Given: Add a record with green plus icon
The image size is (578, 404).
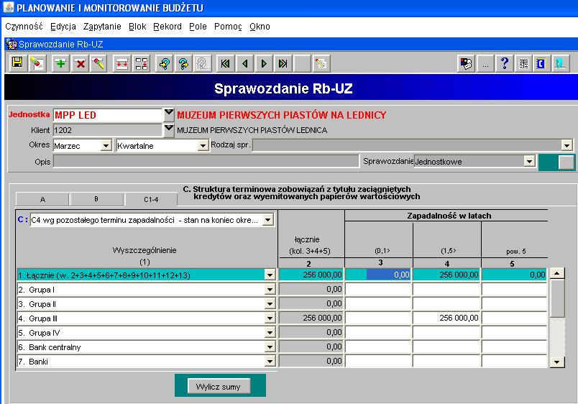Looking at the screenshot, I should 61,63.
